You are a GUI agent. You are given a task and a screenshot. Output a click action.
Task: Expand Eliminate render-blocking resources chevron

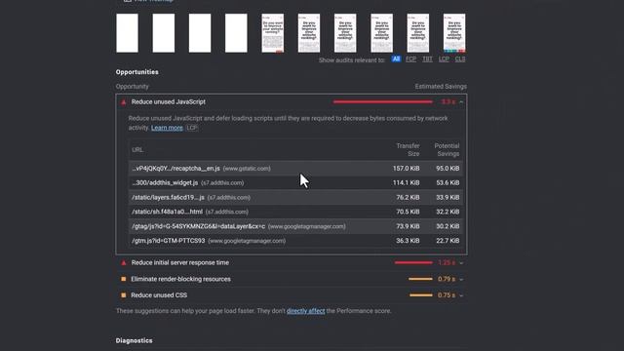tap(461, 280)
